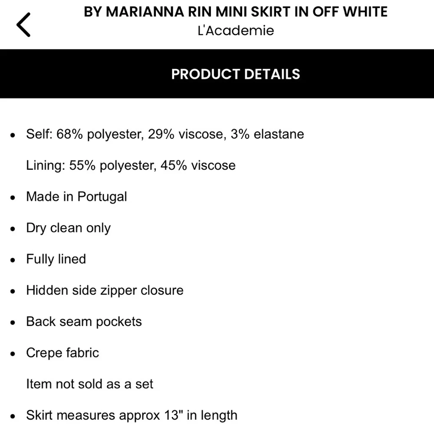Toggle the Dry clean only row

click(x=68, y=228)
